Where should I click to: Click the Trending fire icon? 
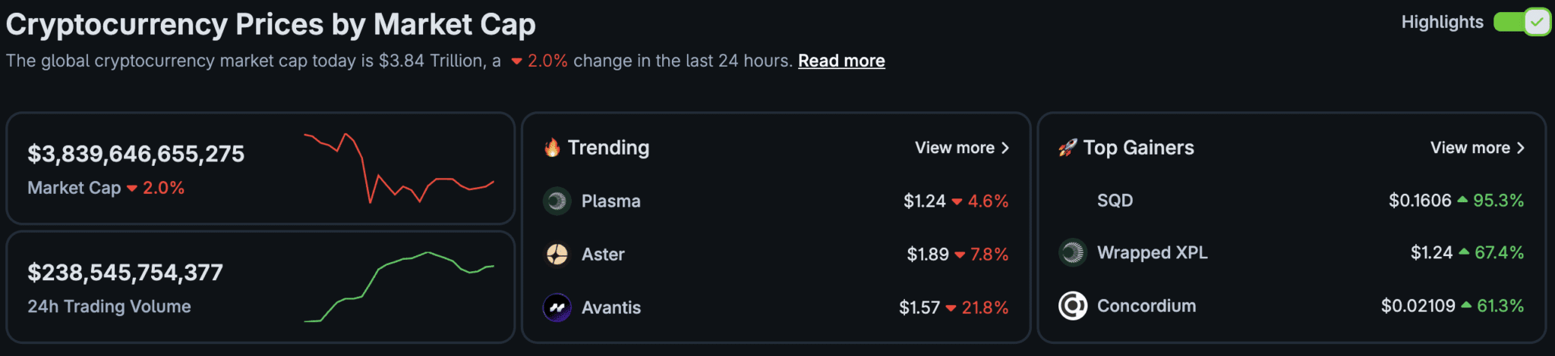tap(552, 148)
